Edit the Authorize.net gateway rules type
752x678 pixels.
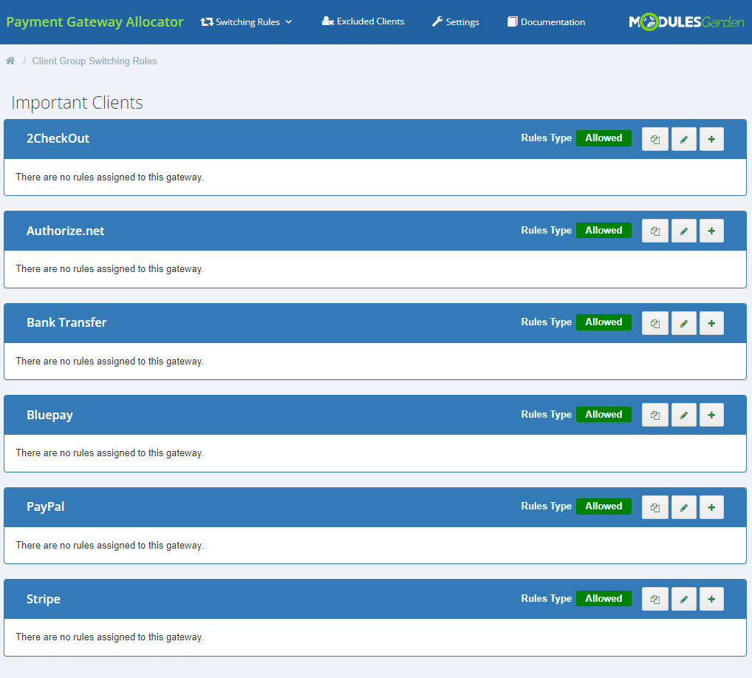click(683, 231)
